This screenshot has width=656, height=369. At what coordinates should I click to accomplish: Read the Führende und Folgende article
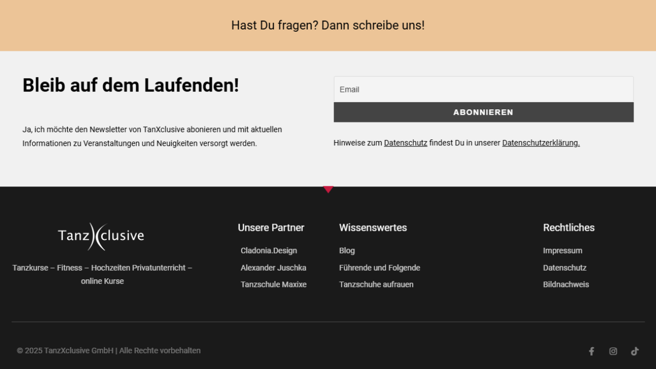point(379,268)
